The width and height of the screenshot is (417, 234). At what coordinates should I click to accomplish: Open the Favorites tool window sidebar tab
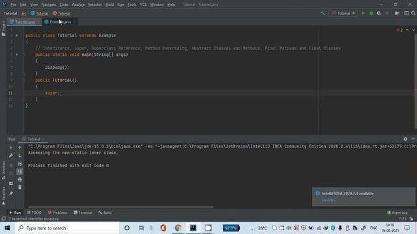tap(3, 196)
